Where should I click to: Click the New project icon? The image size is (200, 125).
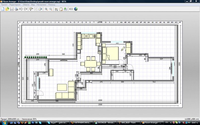[x=3, y=9]
